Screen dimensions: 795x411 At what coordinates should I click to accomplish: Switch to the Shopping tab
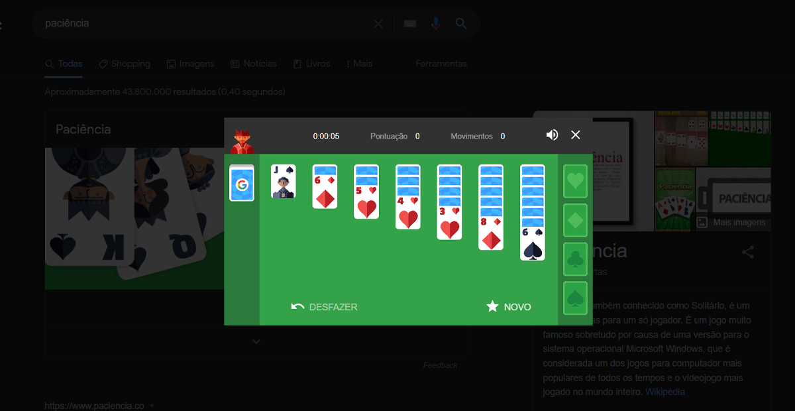(125, 64)
